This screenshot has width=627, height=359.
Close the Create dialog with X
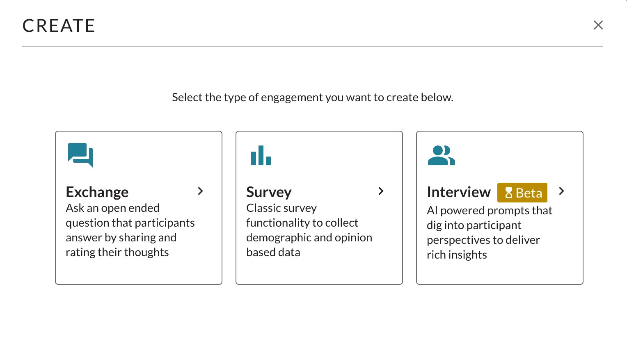(x=598, y=25)
